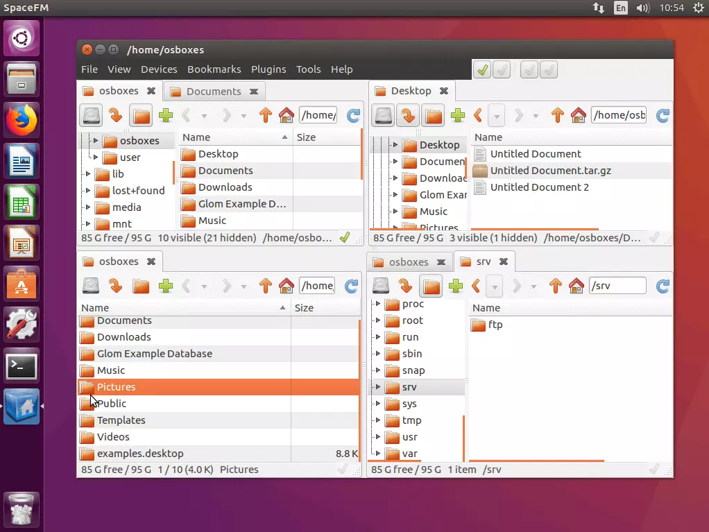Viewport: 709px width, 532px height.
Task: Launch Firefox from the Ubuntu dock
Action: pos(22,120)
